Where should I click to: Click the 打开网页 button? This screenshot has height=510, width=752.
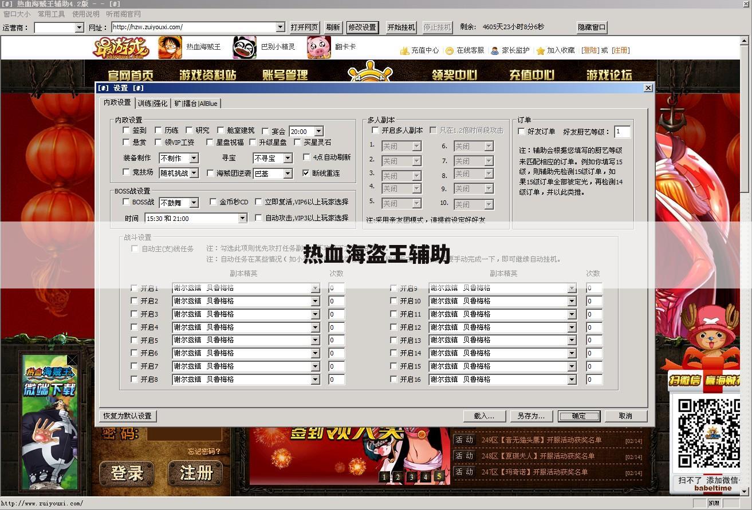[x=304, y=27]
